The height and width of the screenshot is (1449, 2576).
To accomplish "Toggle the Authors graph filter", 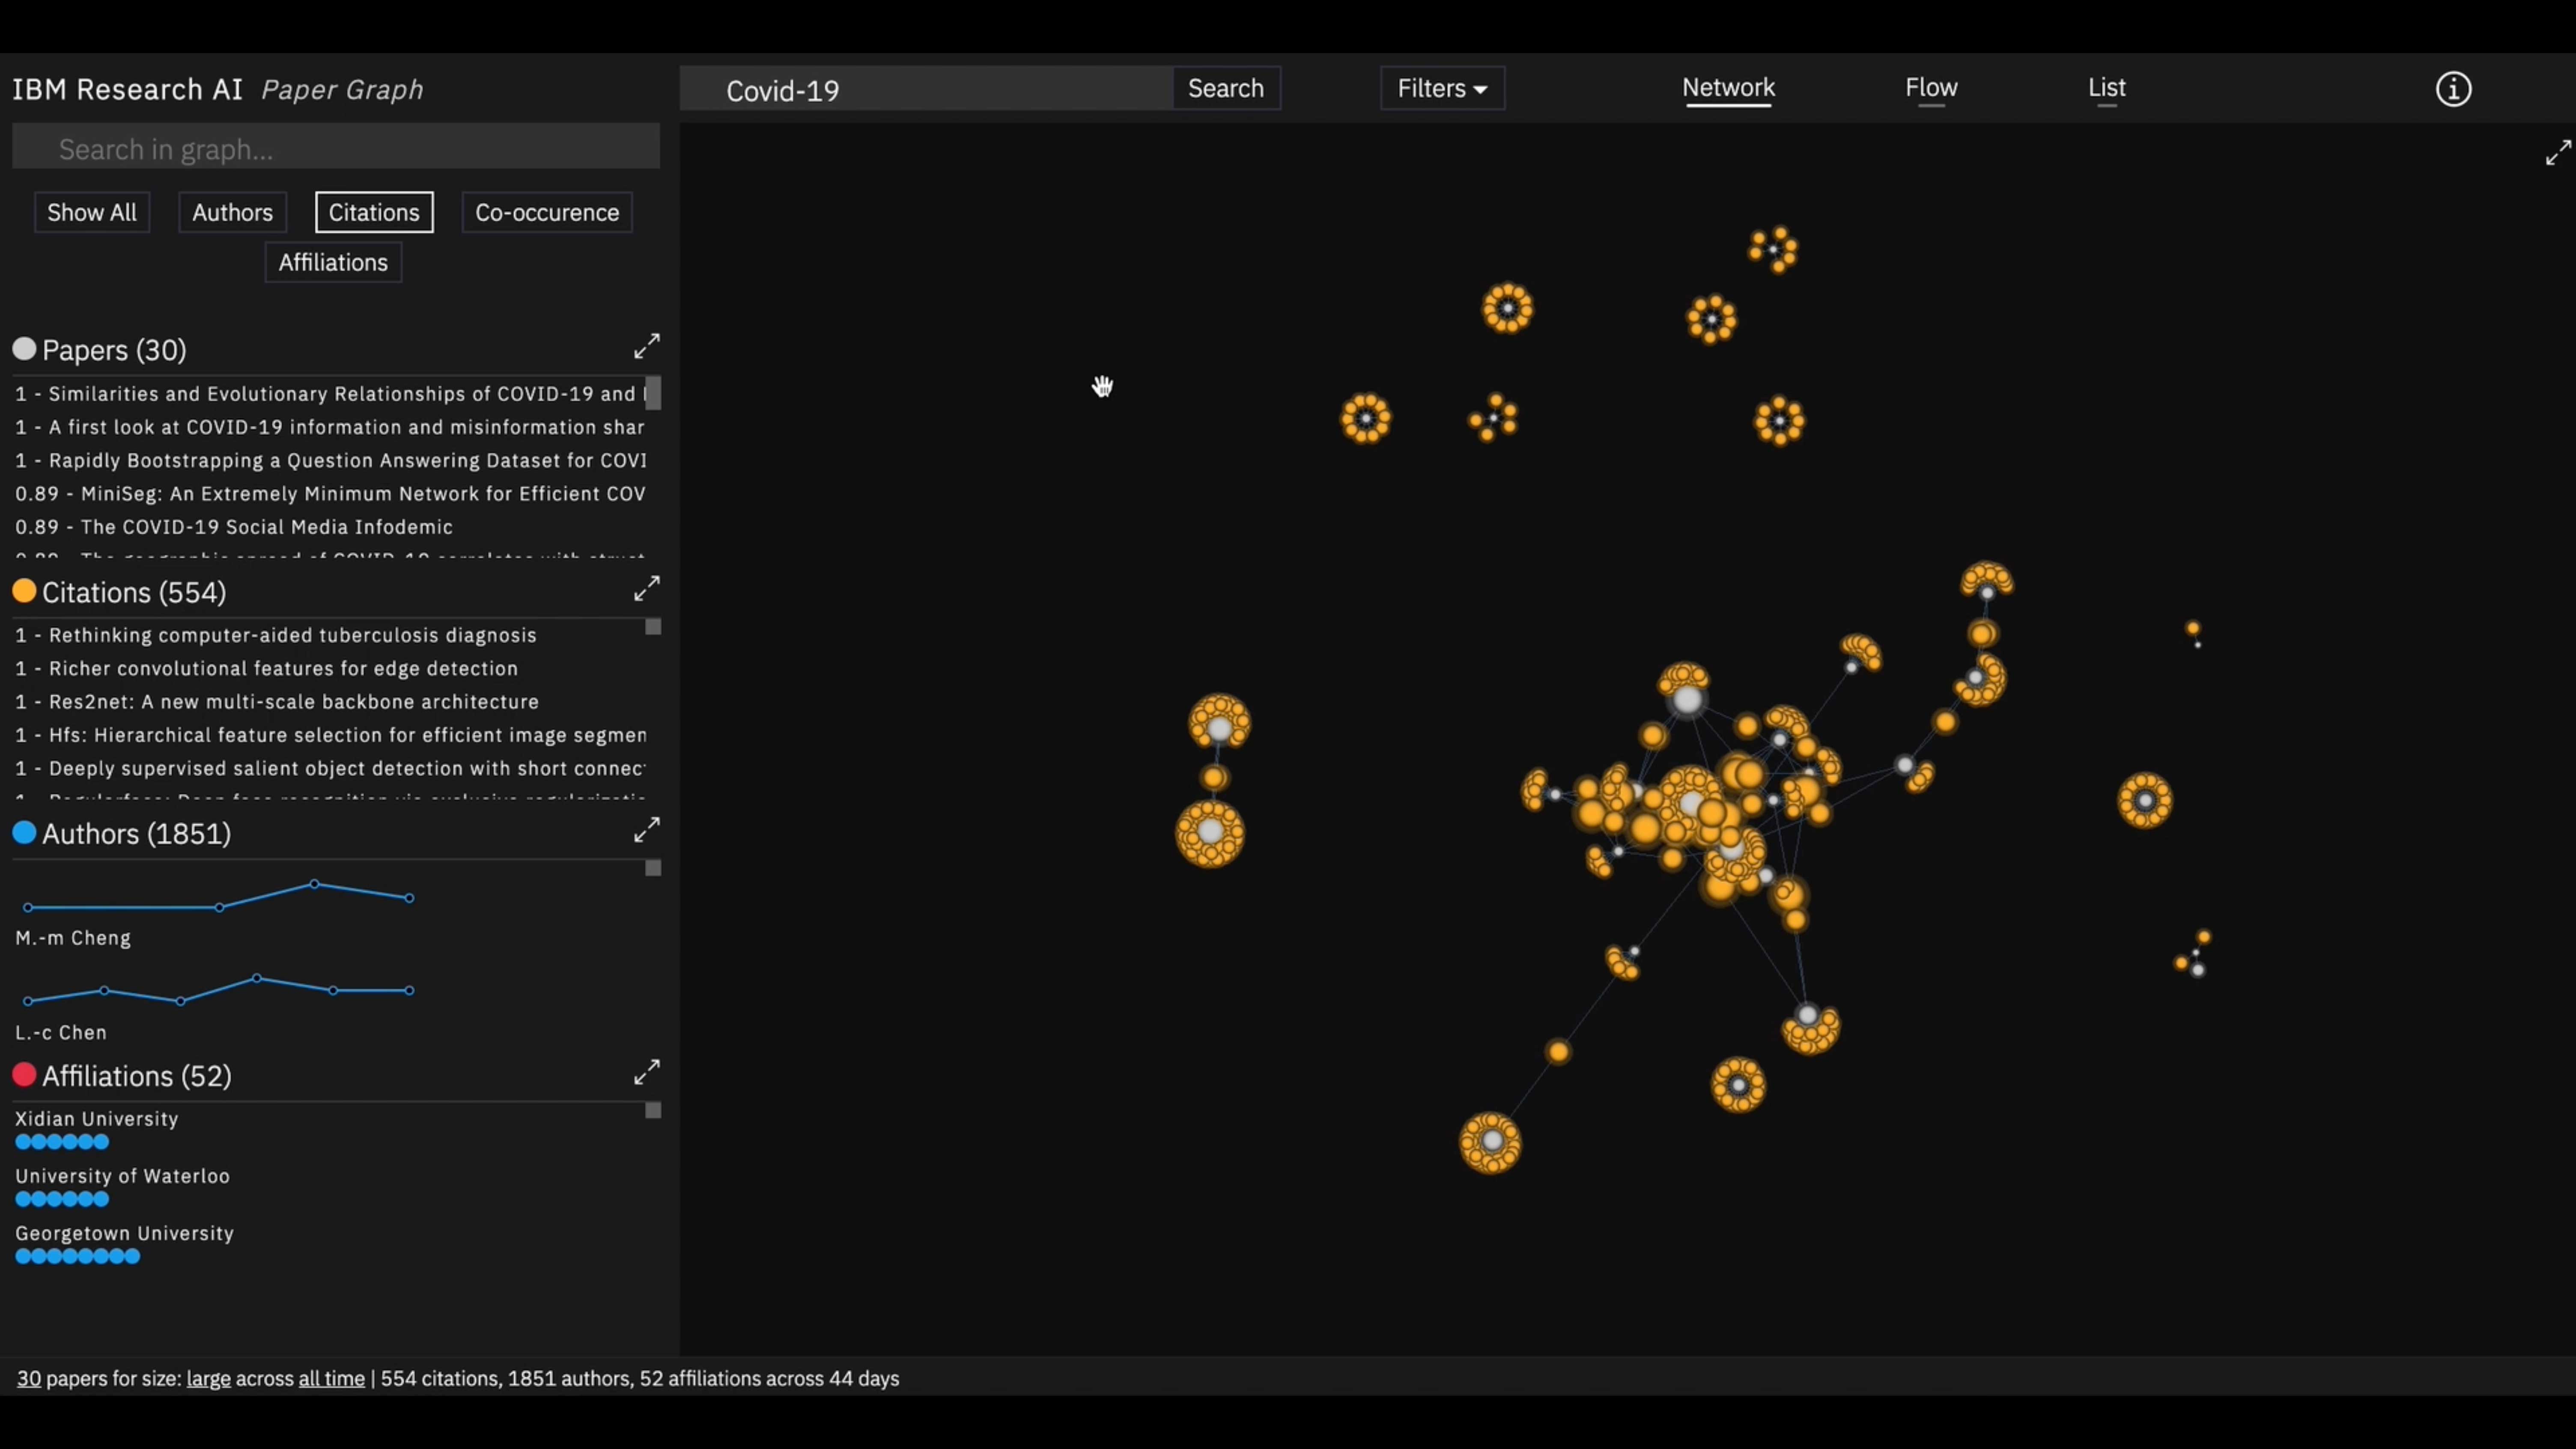I will (232, 212).
